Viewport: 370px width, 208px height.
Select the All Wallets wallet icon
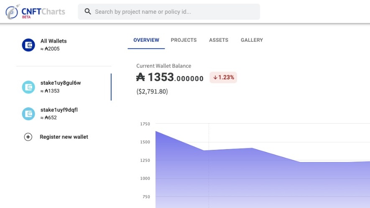click(x=28, y=45)
